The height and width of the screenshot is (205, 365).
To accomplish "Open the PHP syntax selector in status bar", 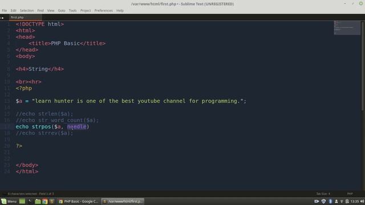I will [x=350, y=194].
